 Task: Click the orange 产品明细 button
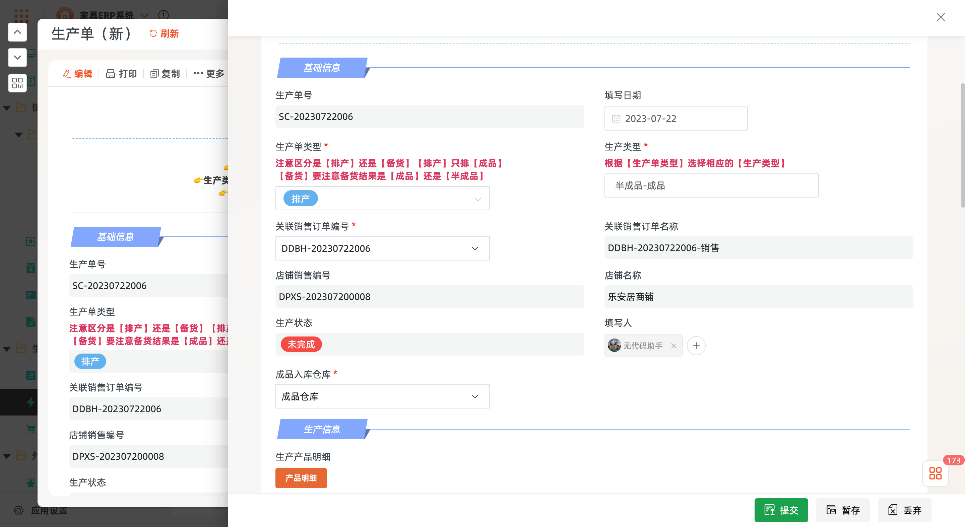[x=301, y=478]
